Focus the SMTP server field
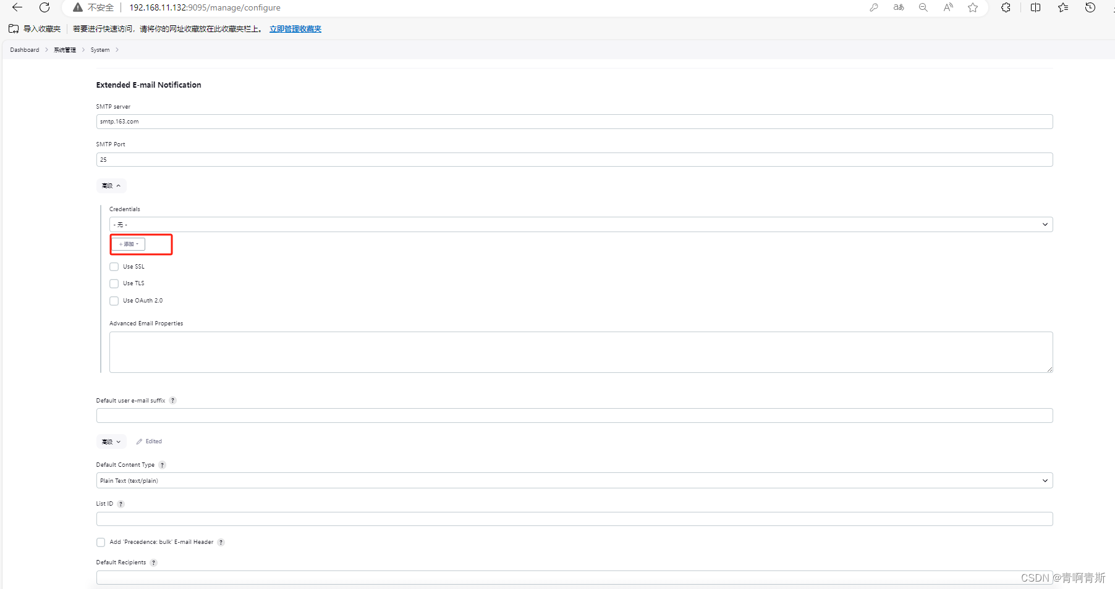 tap(574, 122)
